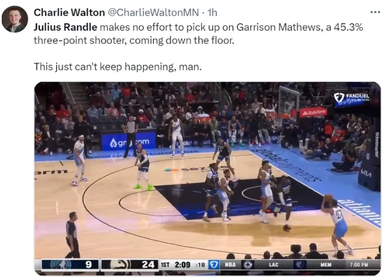Click the State Farm backboard sign
This screenshot has height=280, width=388.
click(x=313, y=112)
